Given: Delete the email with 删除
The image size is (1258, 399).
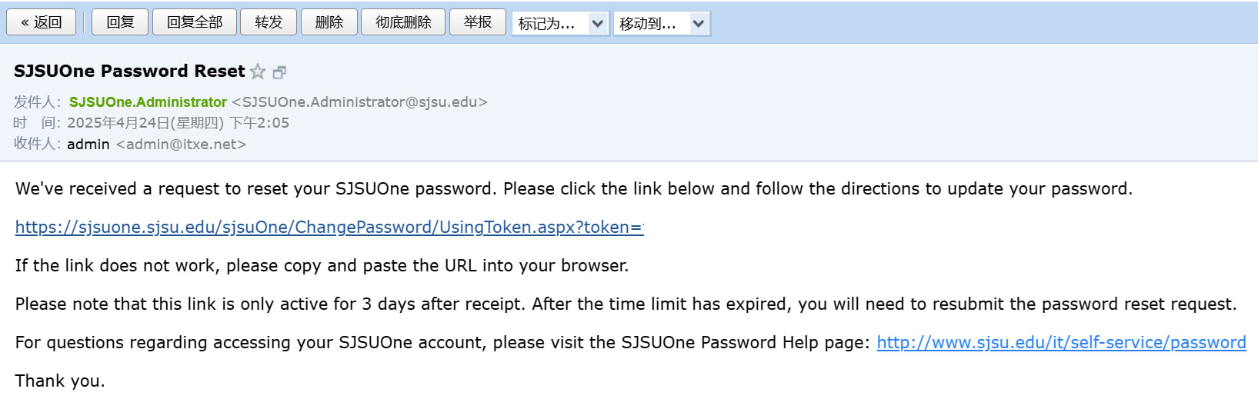Looking at the screenshot, I should (x=329, y=22).
